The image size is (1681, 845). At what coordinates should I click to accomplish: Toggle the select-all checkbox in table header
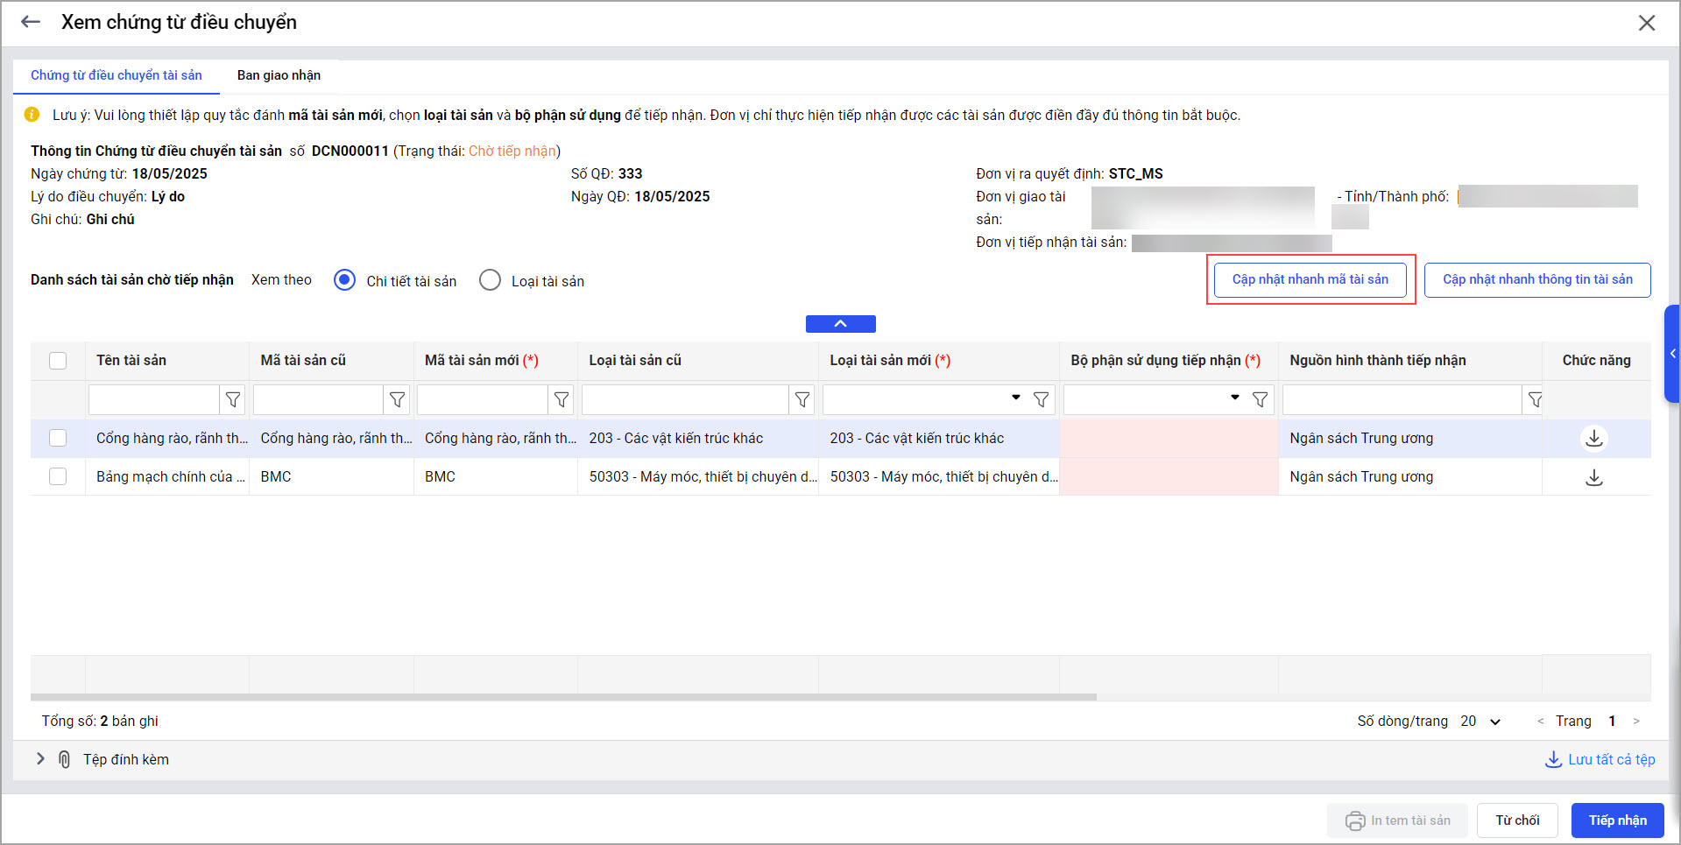pyautogui.click(x=58, y=361)
